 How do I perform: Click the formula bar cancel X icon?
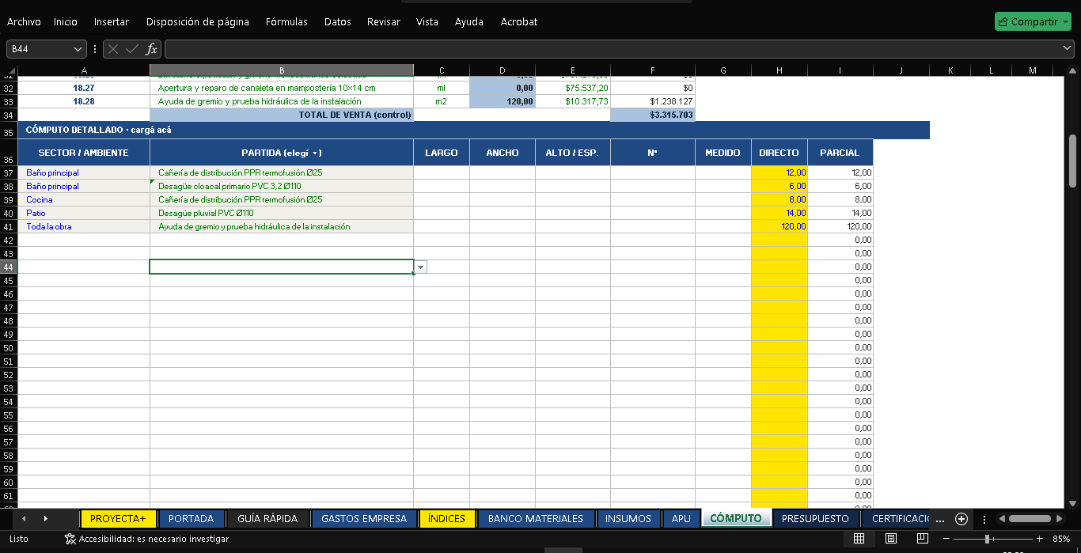pos(113,49)
